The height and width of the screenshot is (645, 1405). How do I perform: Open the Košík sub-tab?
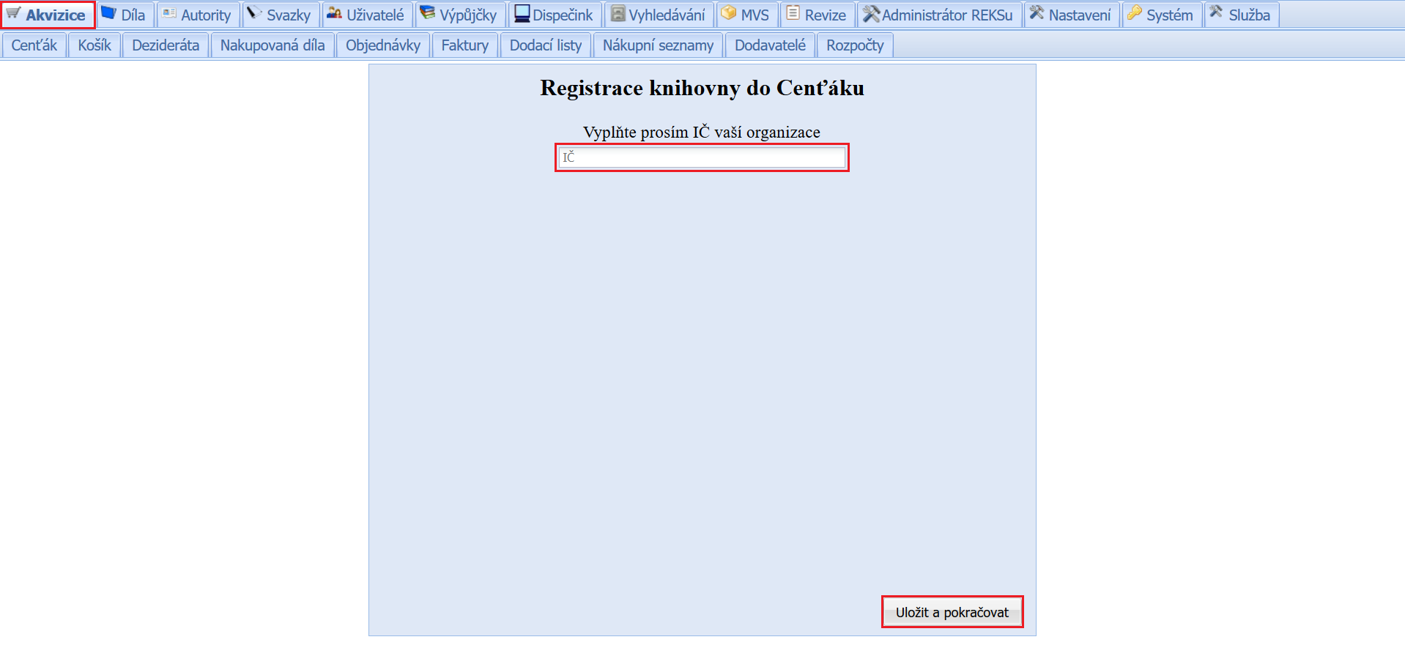pos(94,45)
